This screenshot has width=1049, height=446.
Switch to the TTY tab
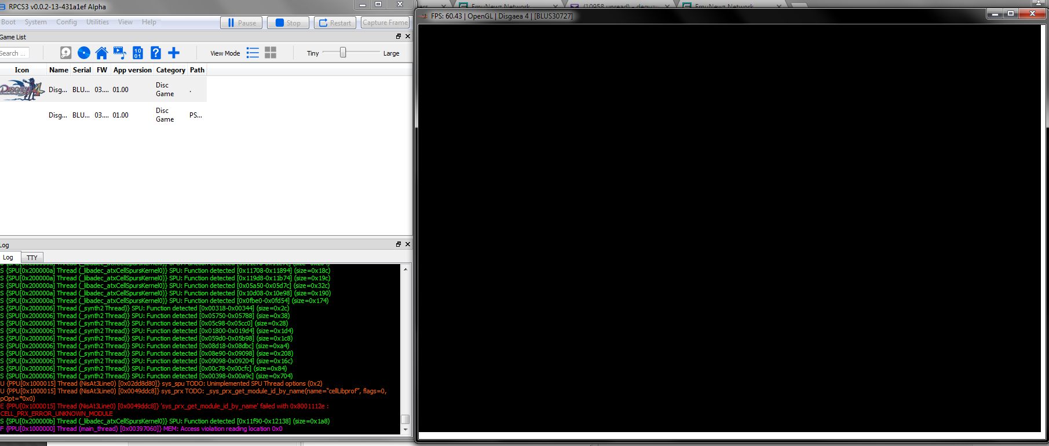click(32, 258)
